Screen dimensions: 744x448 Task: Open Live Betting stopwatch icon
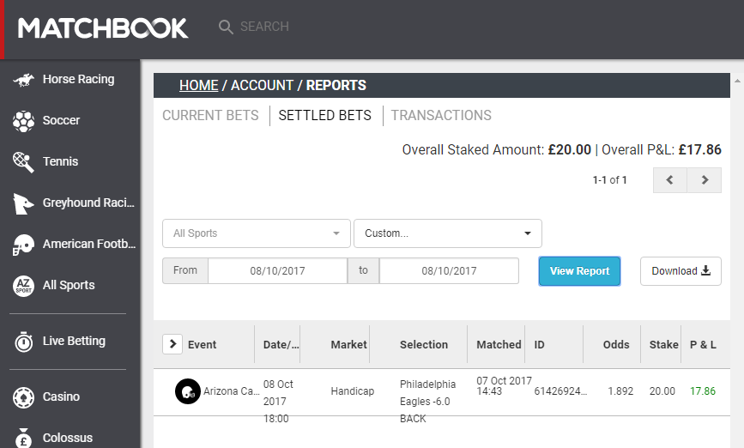click(23, 342)
